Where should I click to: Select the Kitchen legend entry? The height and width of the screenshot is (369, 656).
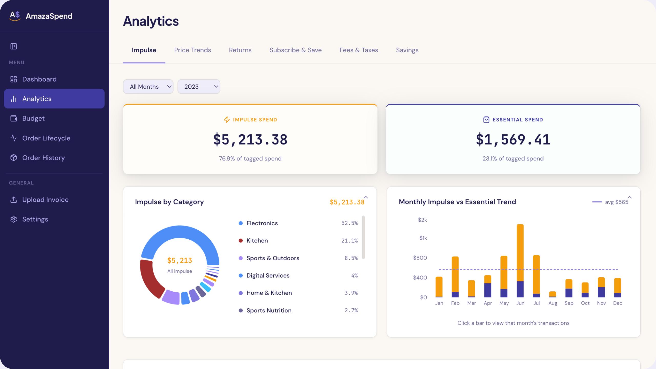[257, 241]
